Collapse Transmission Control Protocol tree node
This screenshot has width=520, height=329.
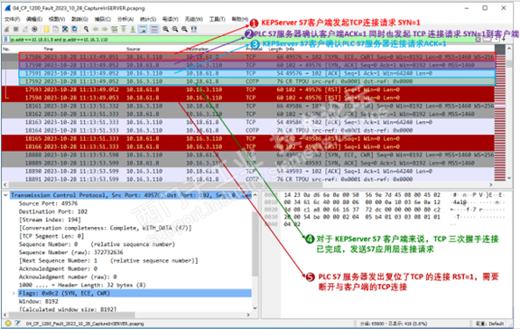pyautogui.click(x=5, y=195)
